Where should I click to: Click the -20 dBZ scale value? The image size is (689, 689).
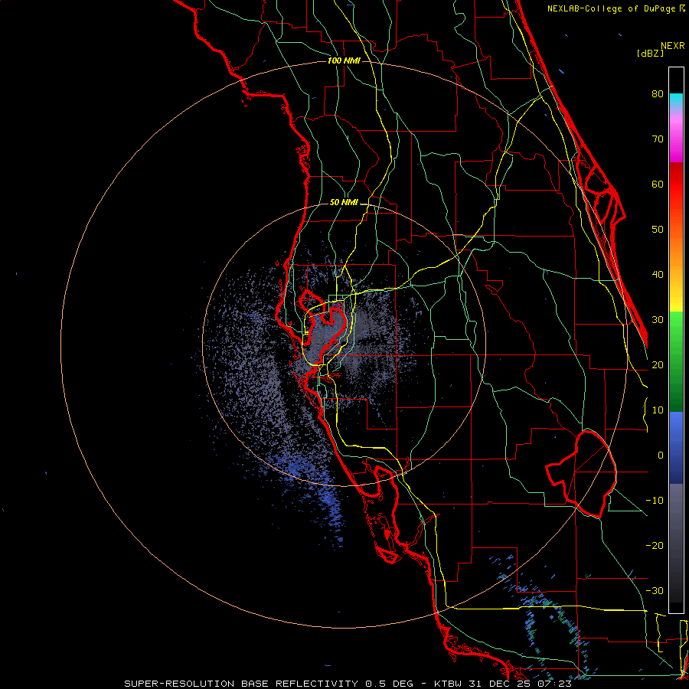tap(655, 545)
